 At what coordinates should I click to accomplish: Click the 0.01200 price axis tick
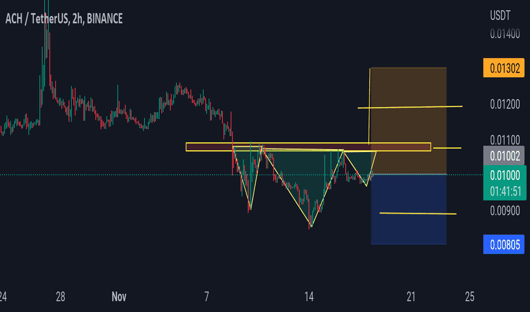click(x=505, y=104)
